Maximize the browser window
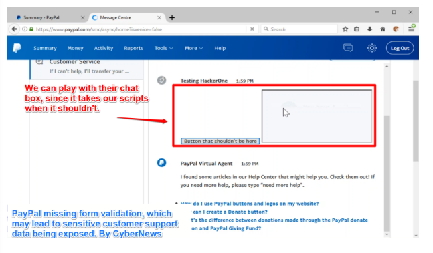The height and width of the screenshot is (253, 433). point(394,12)
